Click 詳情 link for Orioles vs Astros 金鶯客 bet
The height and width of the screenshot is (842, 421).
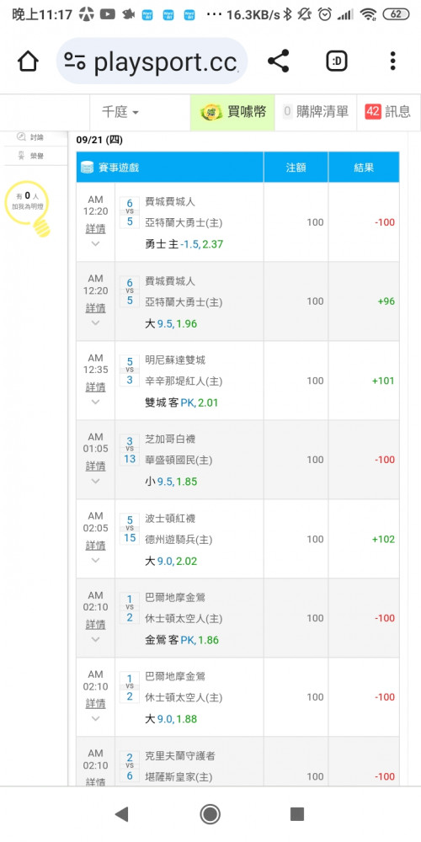(96, 625)
